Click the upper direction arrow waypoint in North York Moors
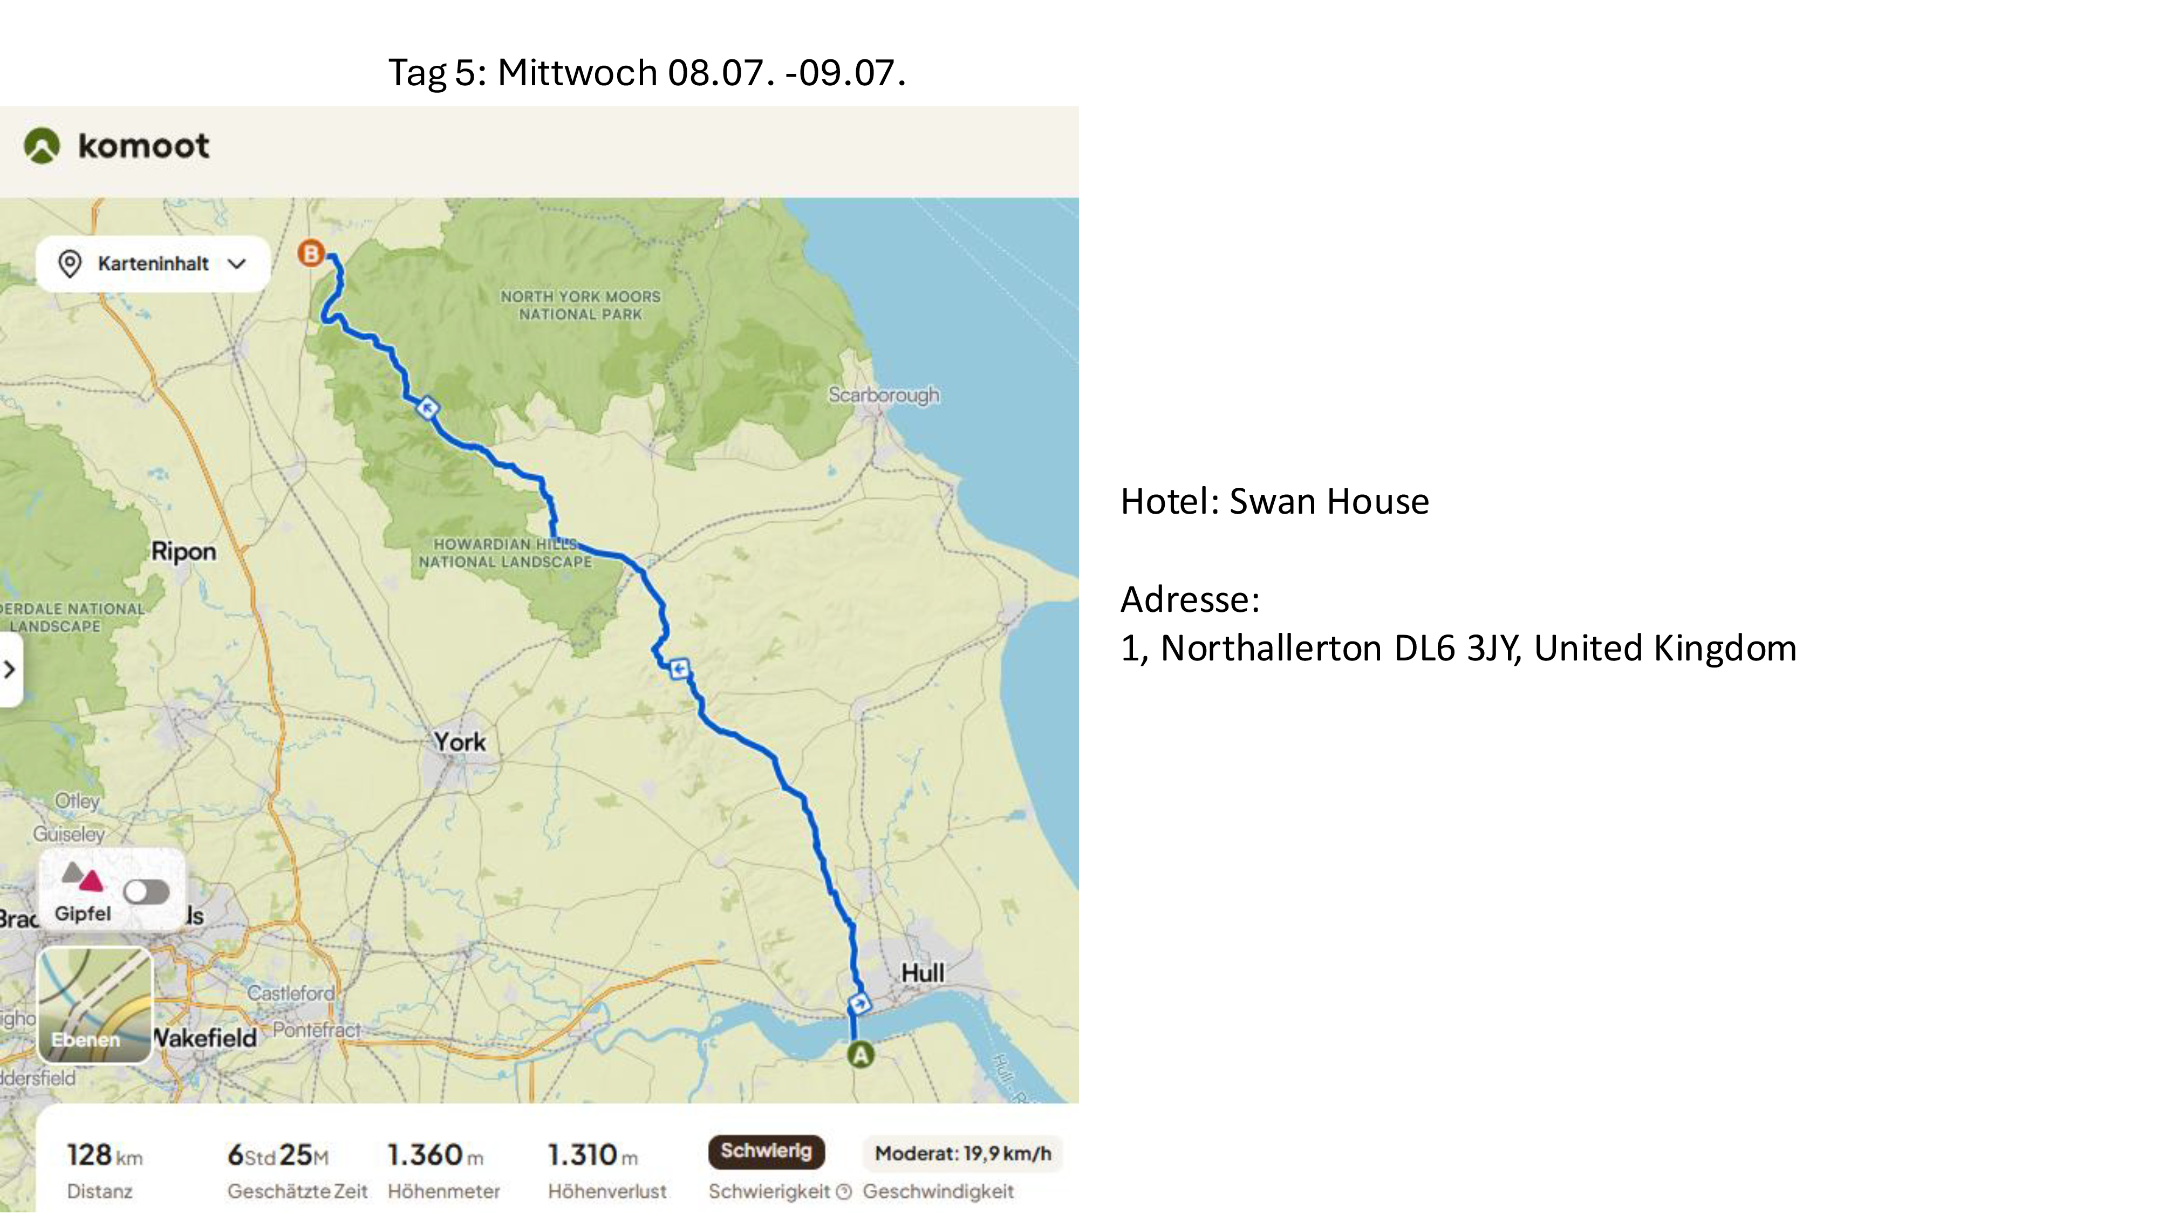 [x=427, y=408]
